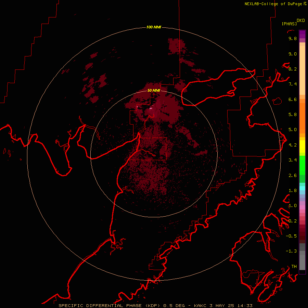This screenshot has height=308, width=308.
Task: Select the 5.0 scale value
Action: [293, 130]
